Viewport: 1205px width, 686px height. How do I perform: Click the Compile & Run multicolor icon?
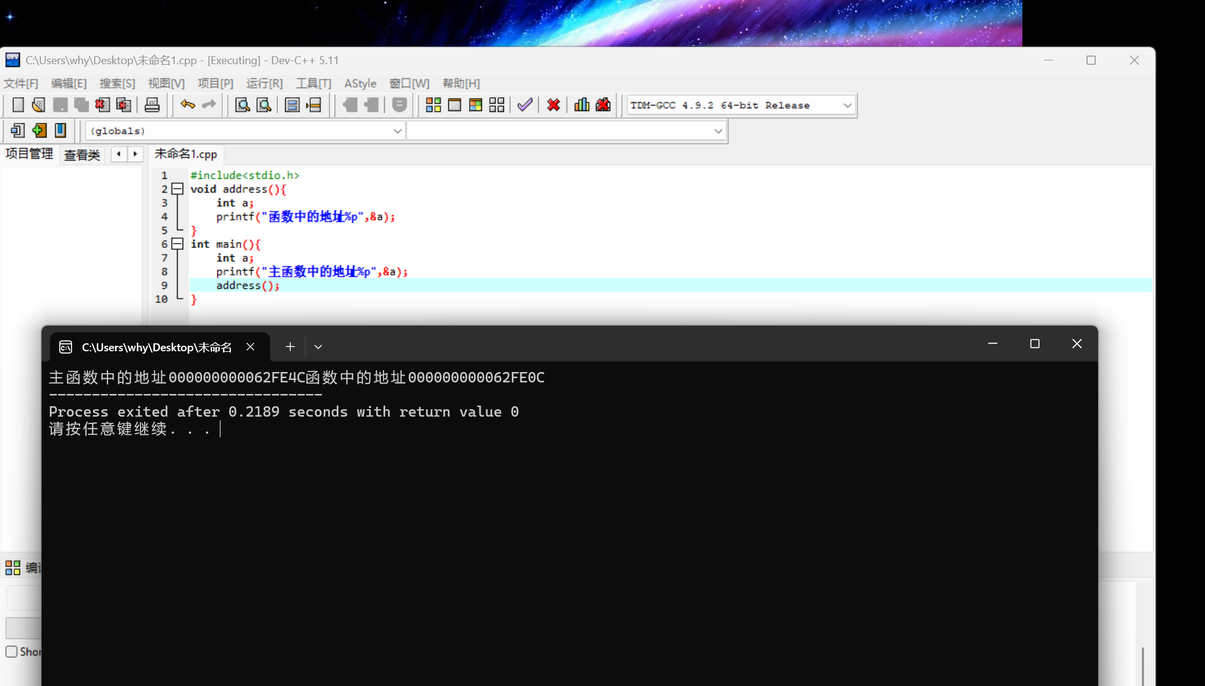(475, 105)
